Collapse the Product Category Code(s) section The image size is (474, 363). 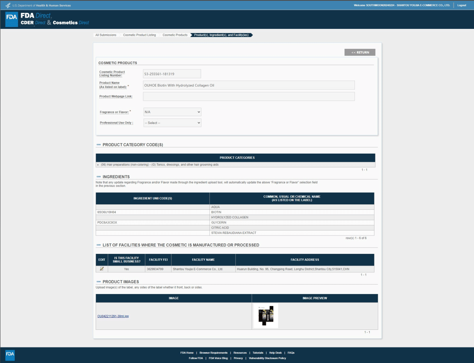click(x=98, y=145)
